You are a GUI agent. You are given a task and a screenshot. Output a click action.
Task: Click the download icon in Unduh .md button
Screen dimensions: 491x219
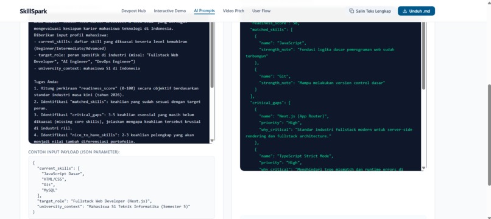pyautogui.click(x=404, y=11)
